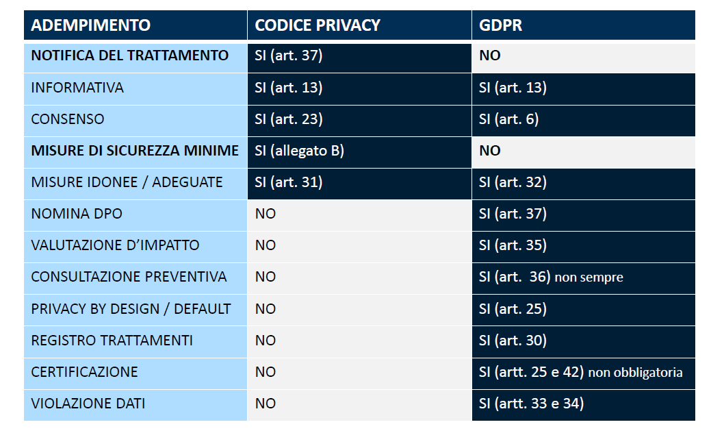Select the VALUTAZIONE D'IMPATTO cell
711x431 pixels.
coord(115,245)
